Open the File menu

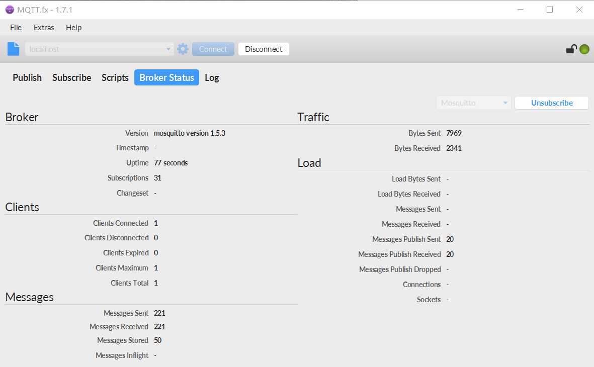pyautogui.click(x=16, y=28)
